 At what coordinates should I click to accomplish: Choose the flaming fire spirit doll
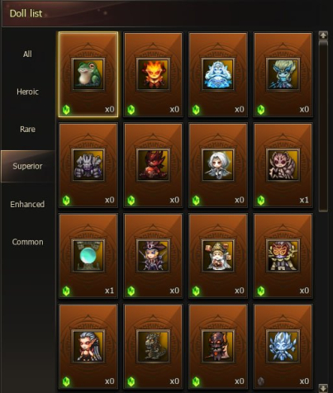pos(153,74)
